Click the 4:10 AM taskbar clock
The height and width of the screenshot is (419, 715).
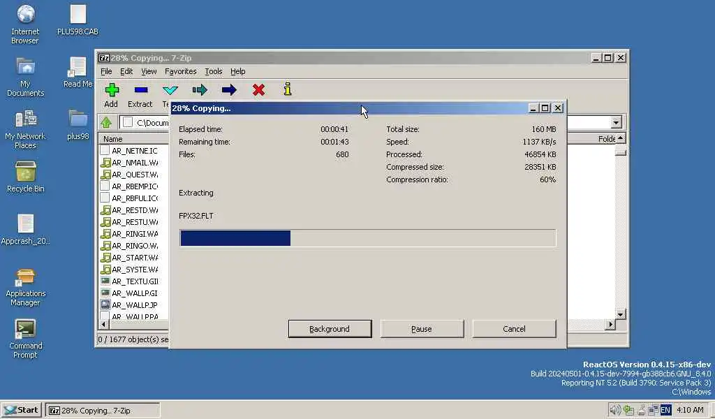click(x=690, y=410)
